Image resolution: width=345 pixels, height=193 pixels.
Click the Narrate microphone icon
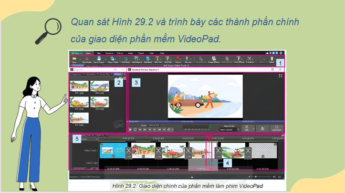187,59
